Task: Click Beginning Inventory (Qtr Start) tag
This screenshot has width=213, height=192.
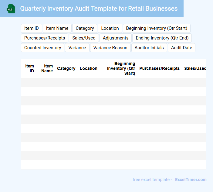Action: [157, 28]
